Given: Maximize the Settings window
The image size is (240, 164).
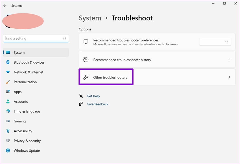Looking at the screenshot, I should (224, 3).
